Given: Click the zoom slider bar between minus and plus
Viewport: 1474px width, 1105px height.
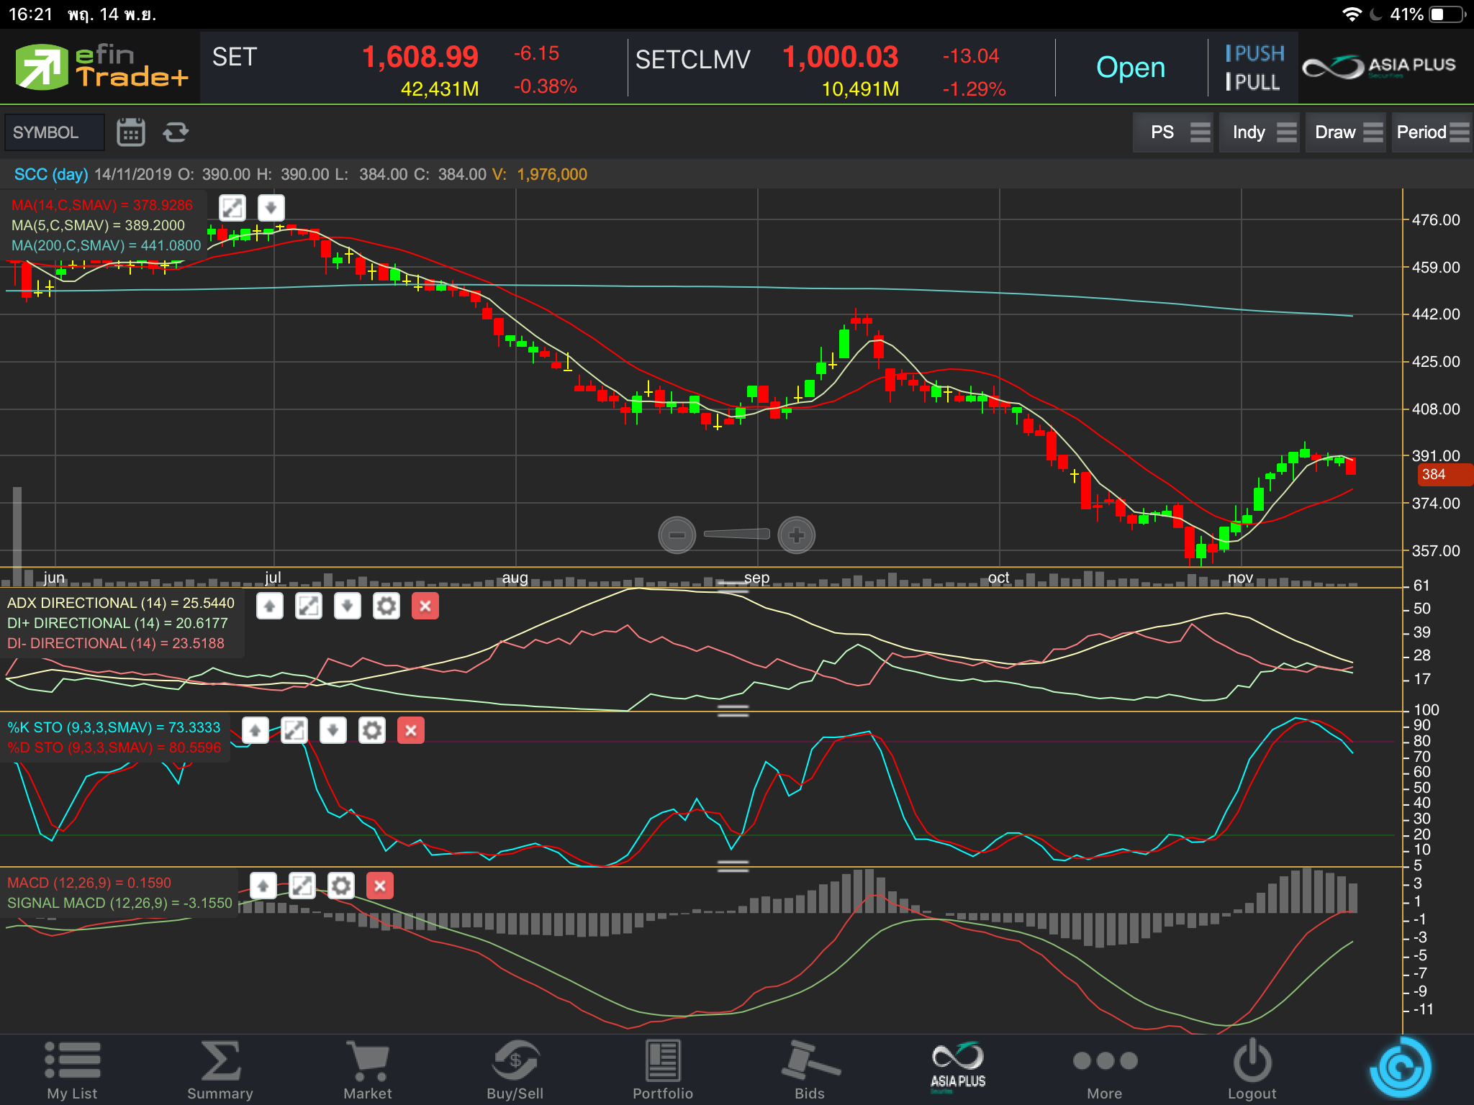Looking at the screenshot, I should 736,534.
